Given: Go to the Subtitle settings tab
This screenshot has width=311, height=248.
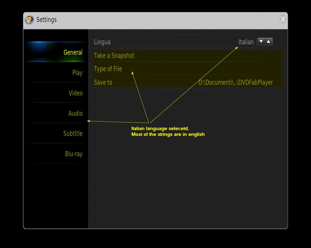Looking at the screenshot, I should tap(55, 133).
